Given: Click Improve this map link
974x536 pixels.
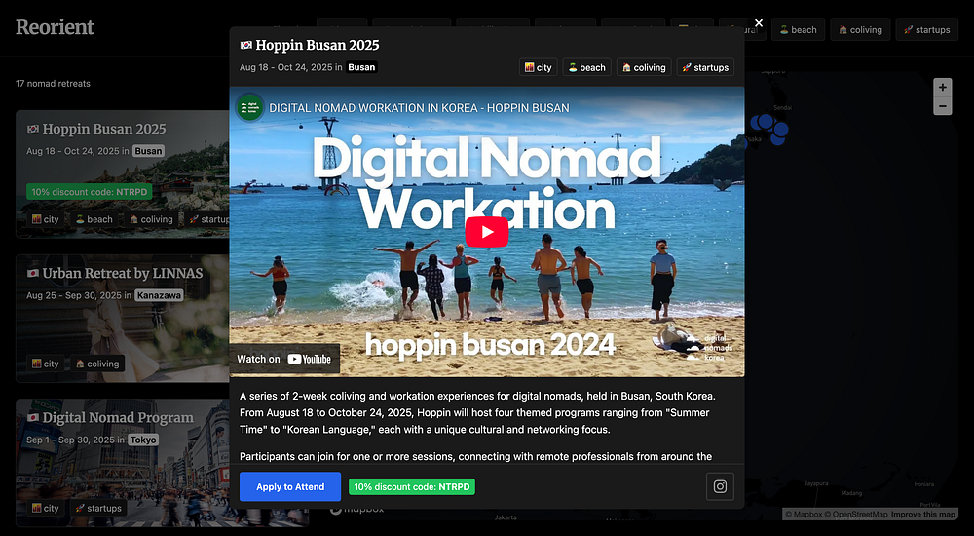Looking at the screenshot, I should point(923,515).
